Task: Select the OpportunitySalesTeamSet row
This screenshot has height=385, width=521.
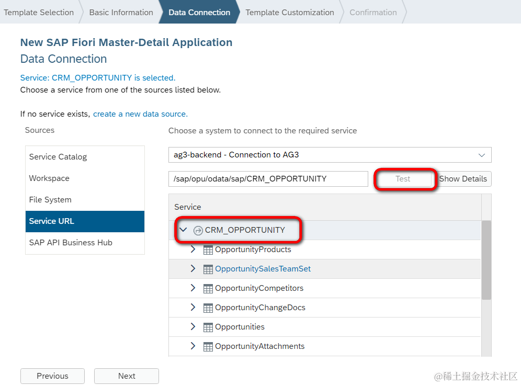Action: (x=325, y=269)
